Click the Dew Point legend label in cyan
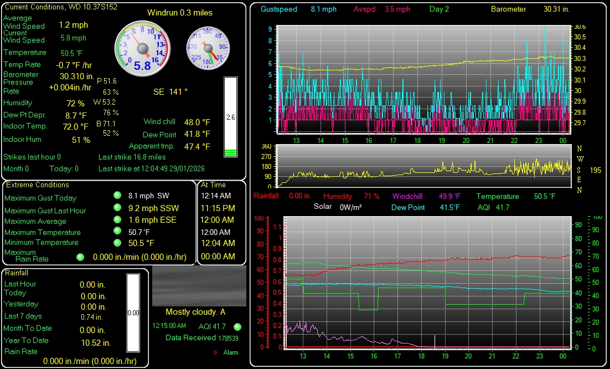This screenshot has width=610, height=369. click(408, 208)
